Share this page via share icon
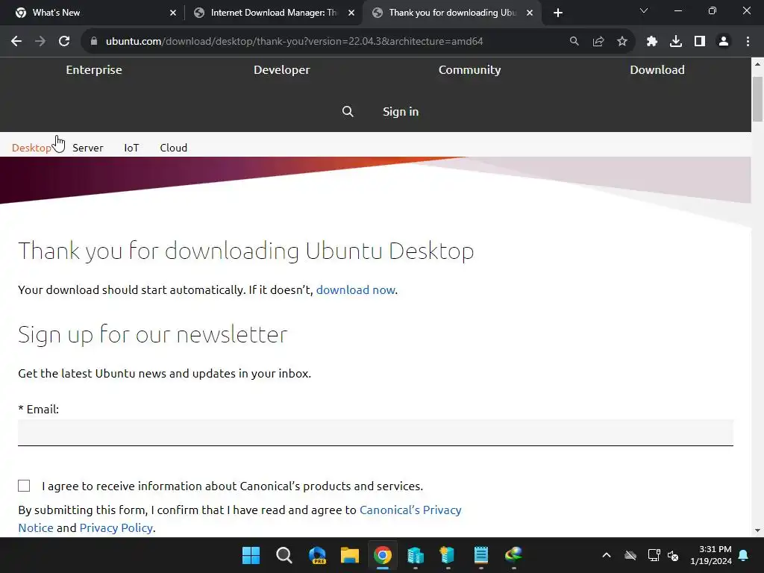This screenshot has width=764, height=573. coord(598,42)
